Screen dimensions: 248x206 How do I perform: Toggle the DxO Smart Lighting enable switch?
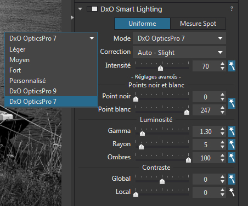[92, 9]
